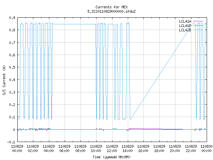
Task: Click the green LCL41B legend line sample
Action: (198, 26)
